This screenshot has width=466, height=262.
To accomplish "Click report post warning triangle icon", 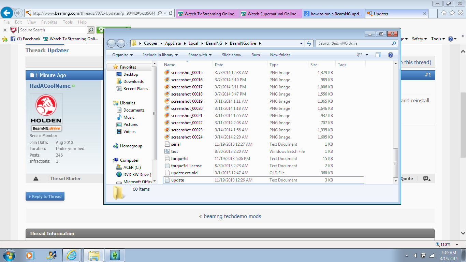I will [x=36, y=179].
